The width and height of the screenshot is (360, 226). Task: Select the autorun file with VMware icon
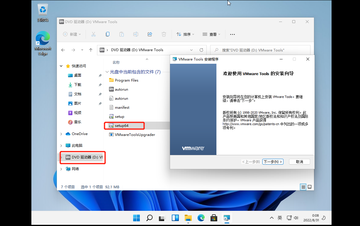coord(118,89)
